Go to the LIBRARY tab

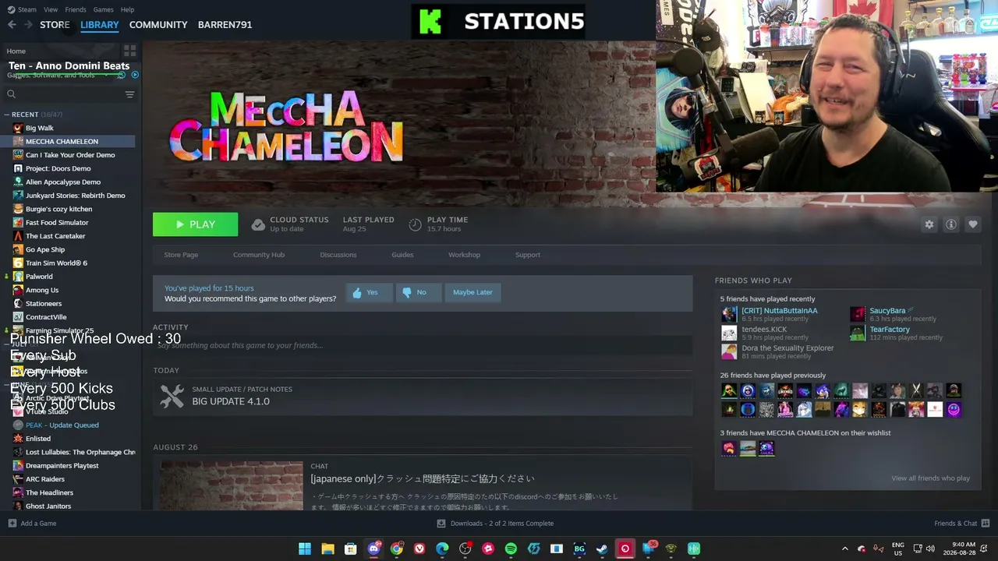[100, 25]
